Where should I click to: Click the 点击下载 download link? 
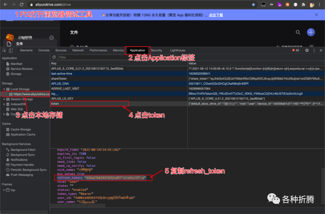pos(216,15)
